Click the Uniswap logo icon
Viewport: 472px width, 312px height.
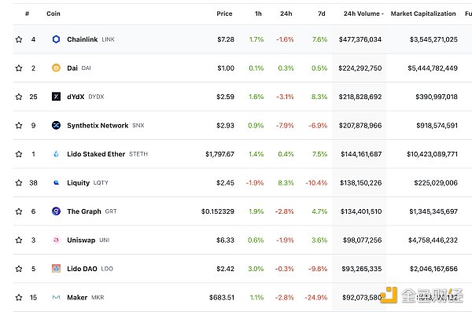(56, 240)
